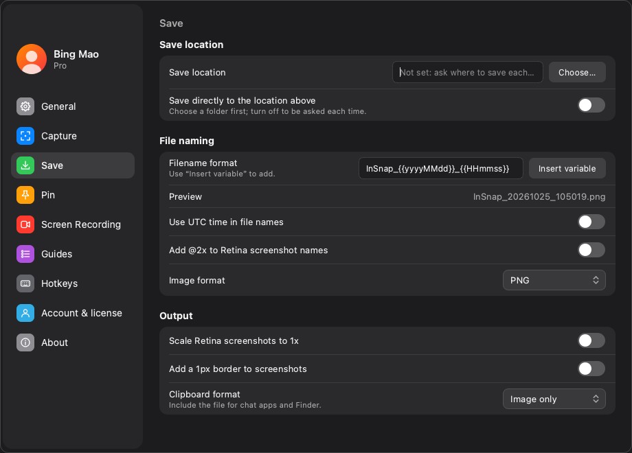Go to Screen Recording settings
This screenshot has height=453, width=632.
click(73, 224)
